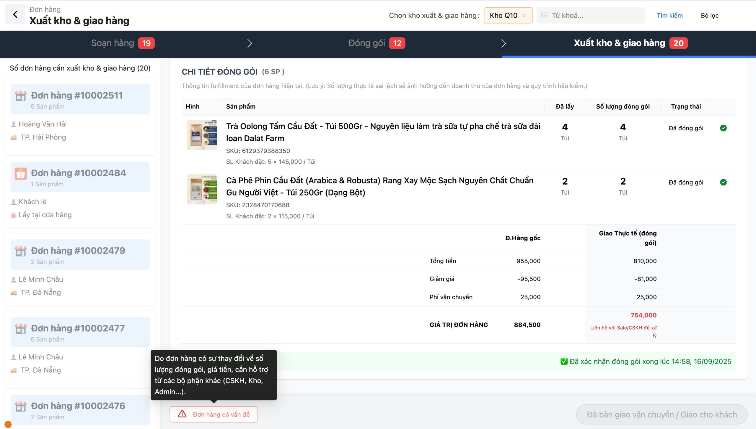756x429 pixels.
Task: Click the Tìm kiếm search link
Action: point(669,15)
